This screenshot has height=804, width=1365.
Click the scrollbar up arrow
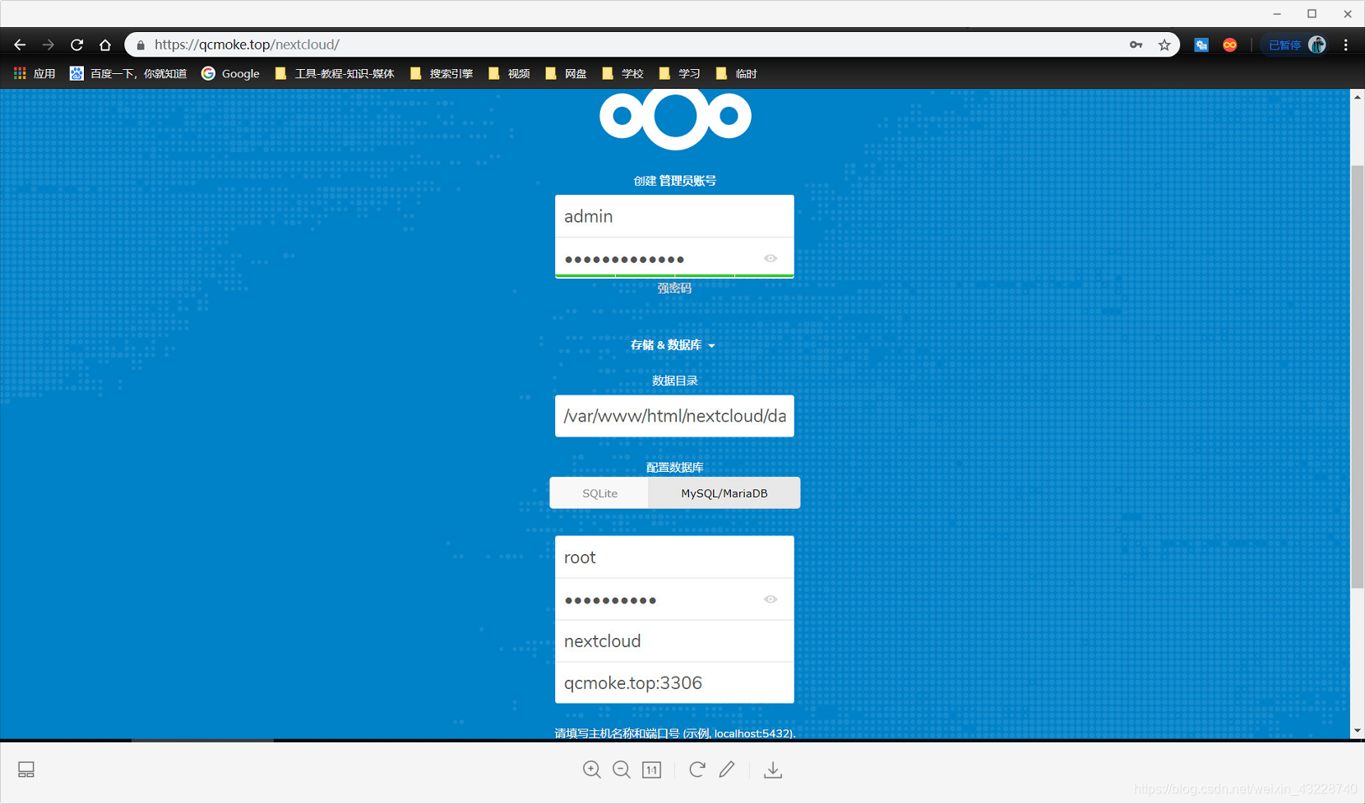click(1357, 97)
